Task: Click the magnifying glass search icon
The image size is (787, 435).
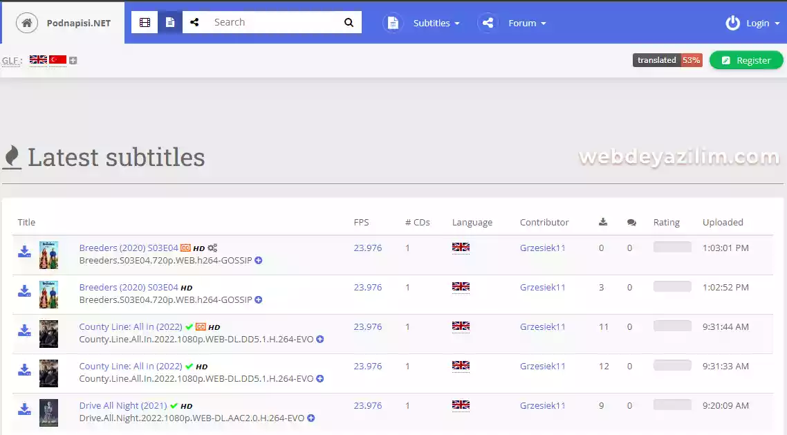Action: click(349, 23)
